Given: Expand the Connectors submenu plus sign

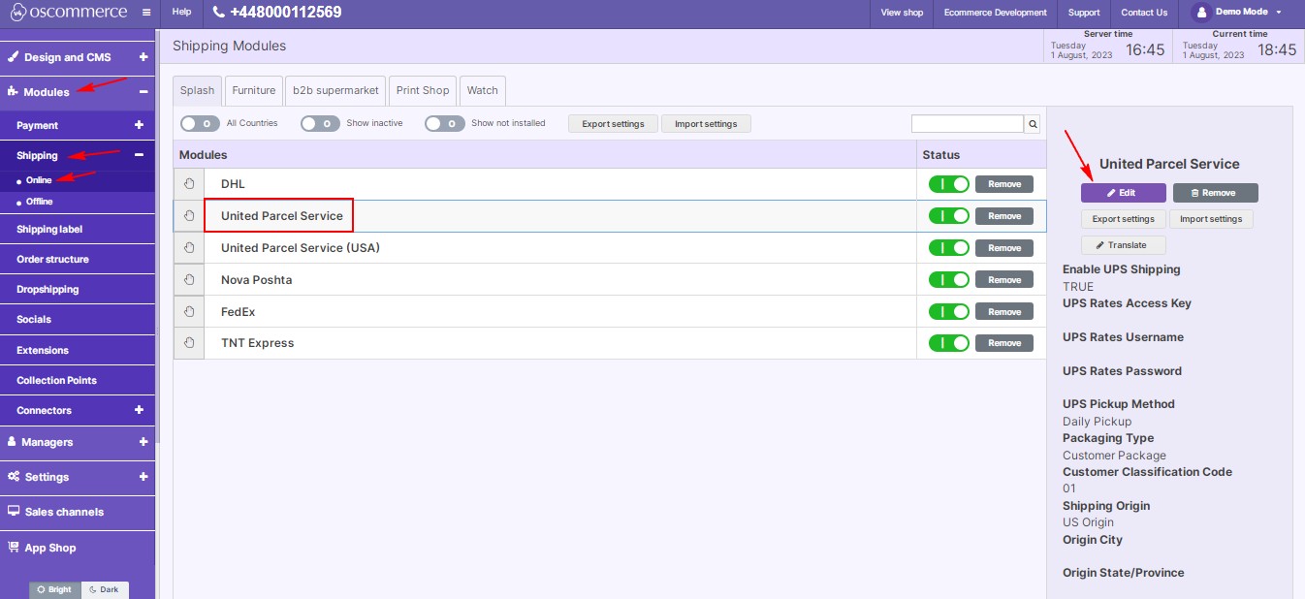Looking at the screenshot, I should pos(139,410).
